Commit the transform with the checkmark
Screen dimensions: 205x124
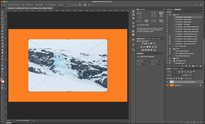point(89,5)
